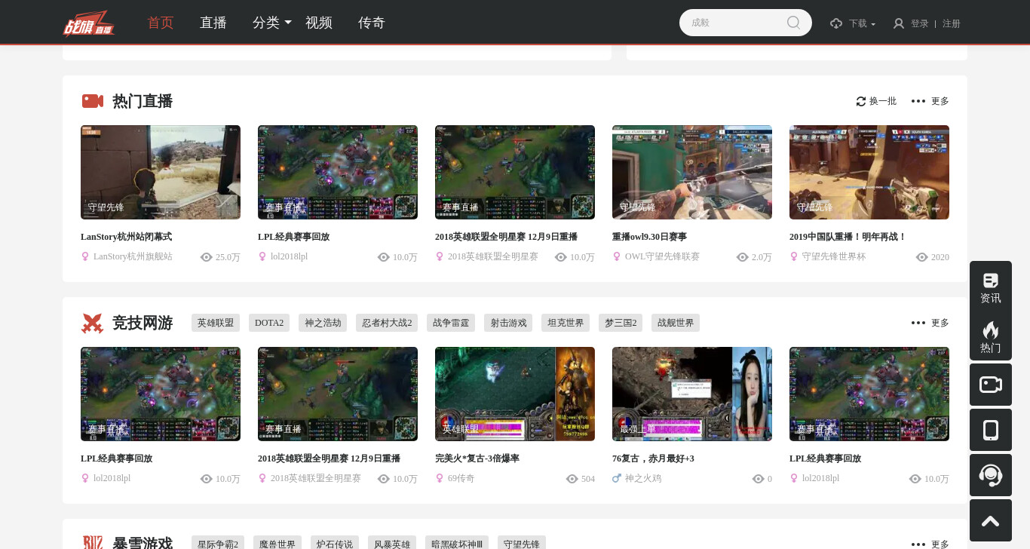
Task: Click the back-to-top arrow button
Action: [991, 520]
